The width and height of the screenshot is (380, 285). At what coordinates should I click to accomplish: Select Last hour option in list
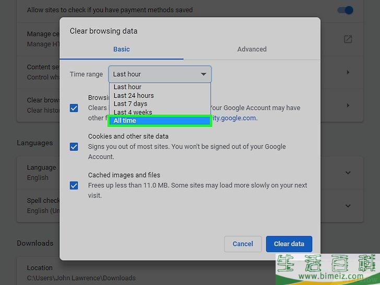160,87
